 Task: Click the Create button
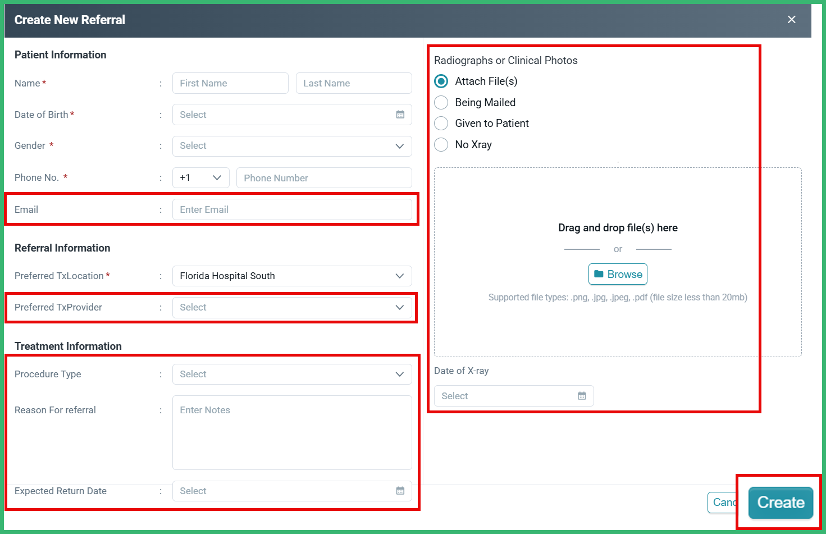780,502
